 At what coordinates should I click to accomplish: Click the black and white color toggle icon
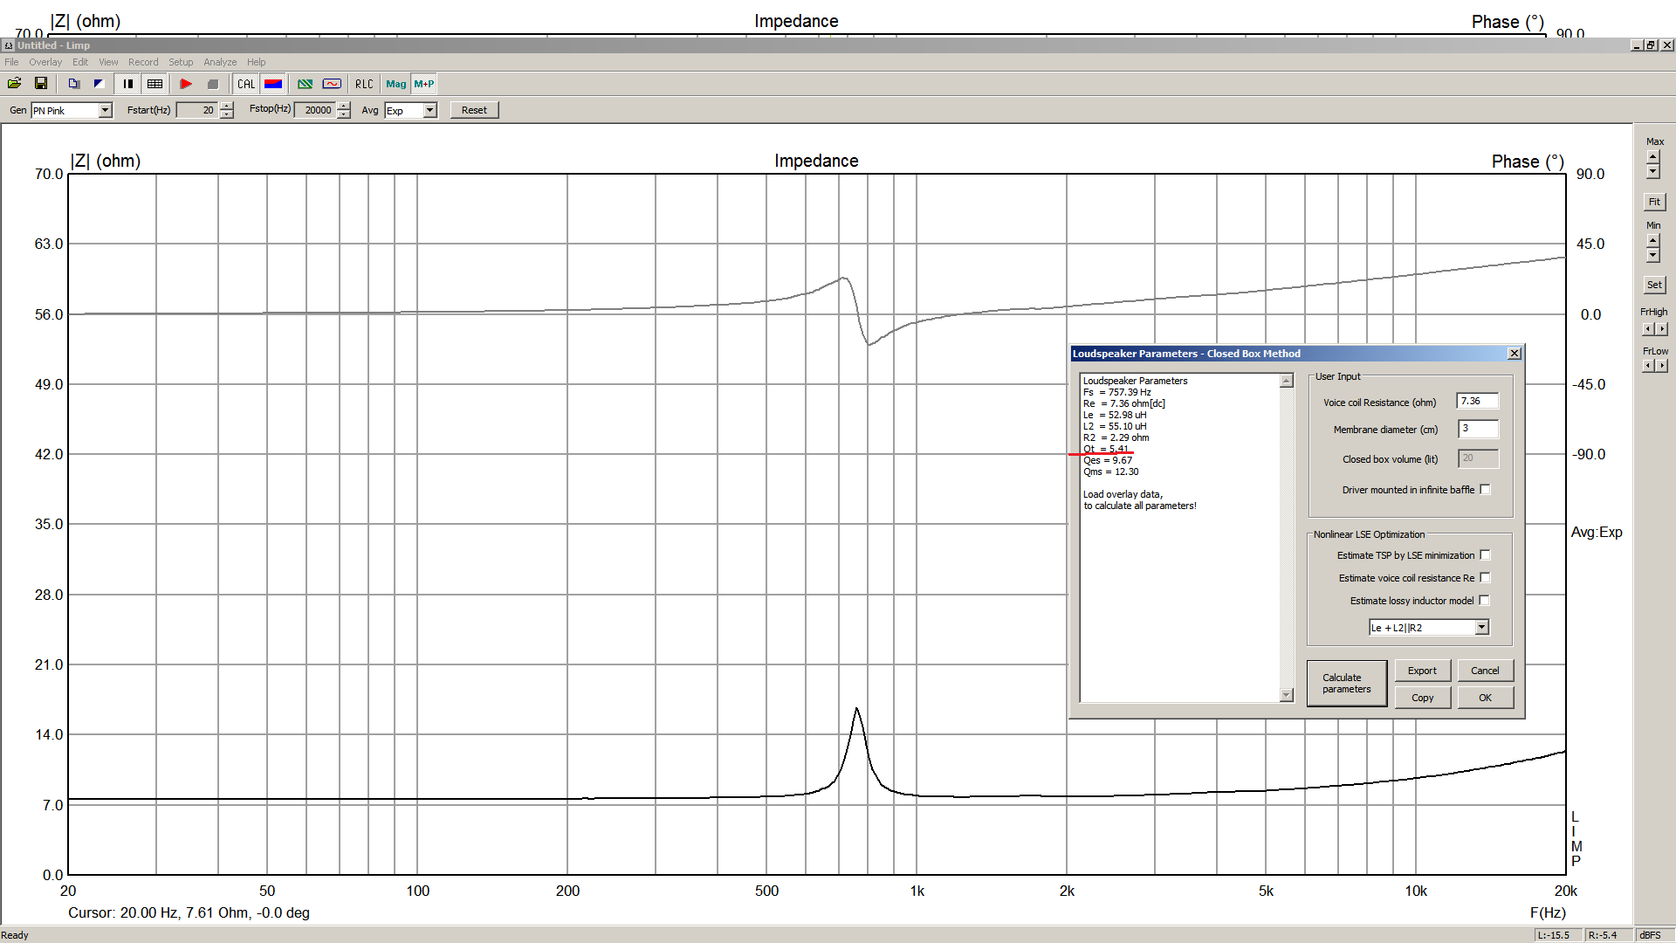99,84
